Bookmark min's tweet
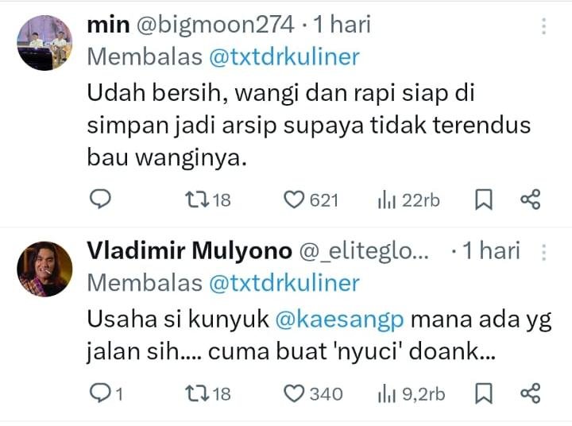572x426 pixels. (483, 199)
